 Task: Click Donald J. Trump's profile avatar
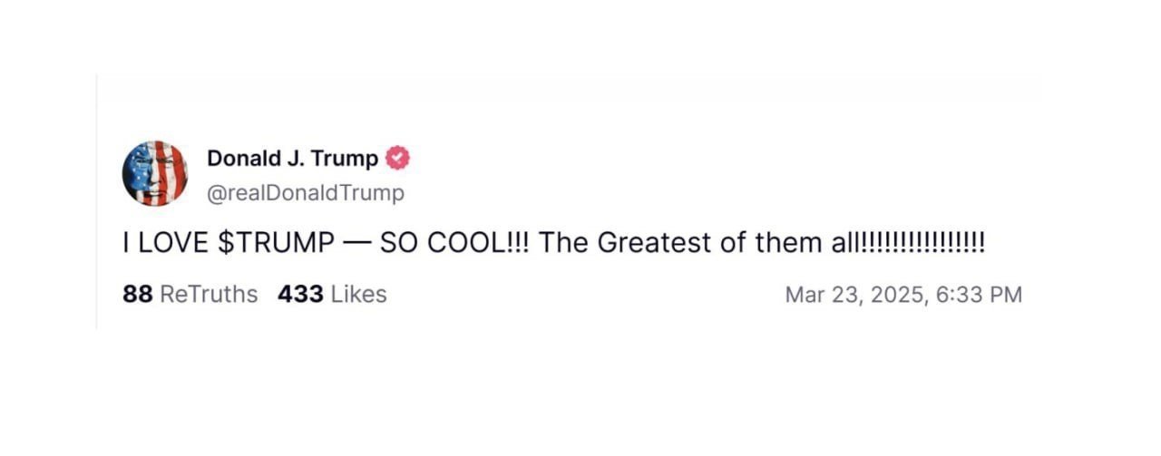pos(154,173)
